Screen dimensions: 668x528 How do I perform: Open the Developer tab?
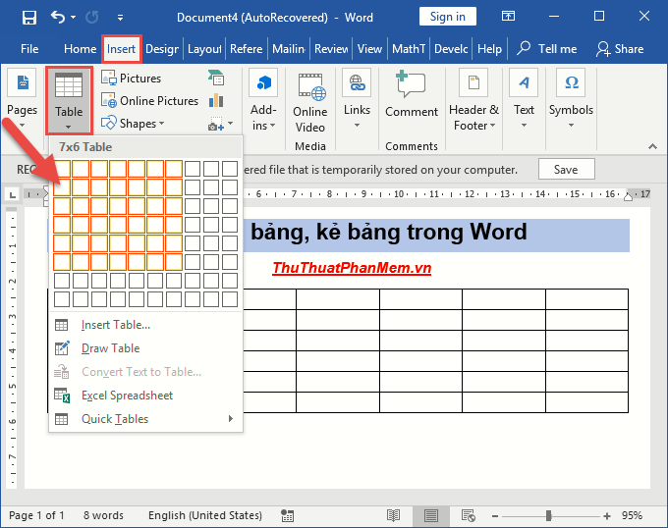tap(451, 49)
